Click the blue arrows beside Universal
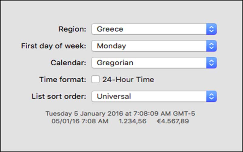Image resolution: width=243 pixels, height=152 pixels. pyautogui.click(x=211, y=97)
